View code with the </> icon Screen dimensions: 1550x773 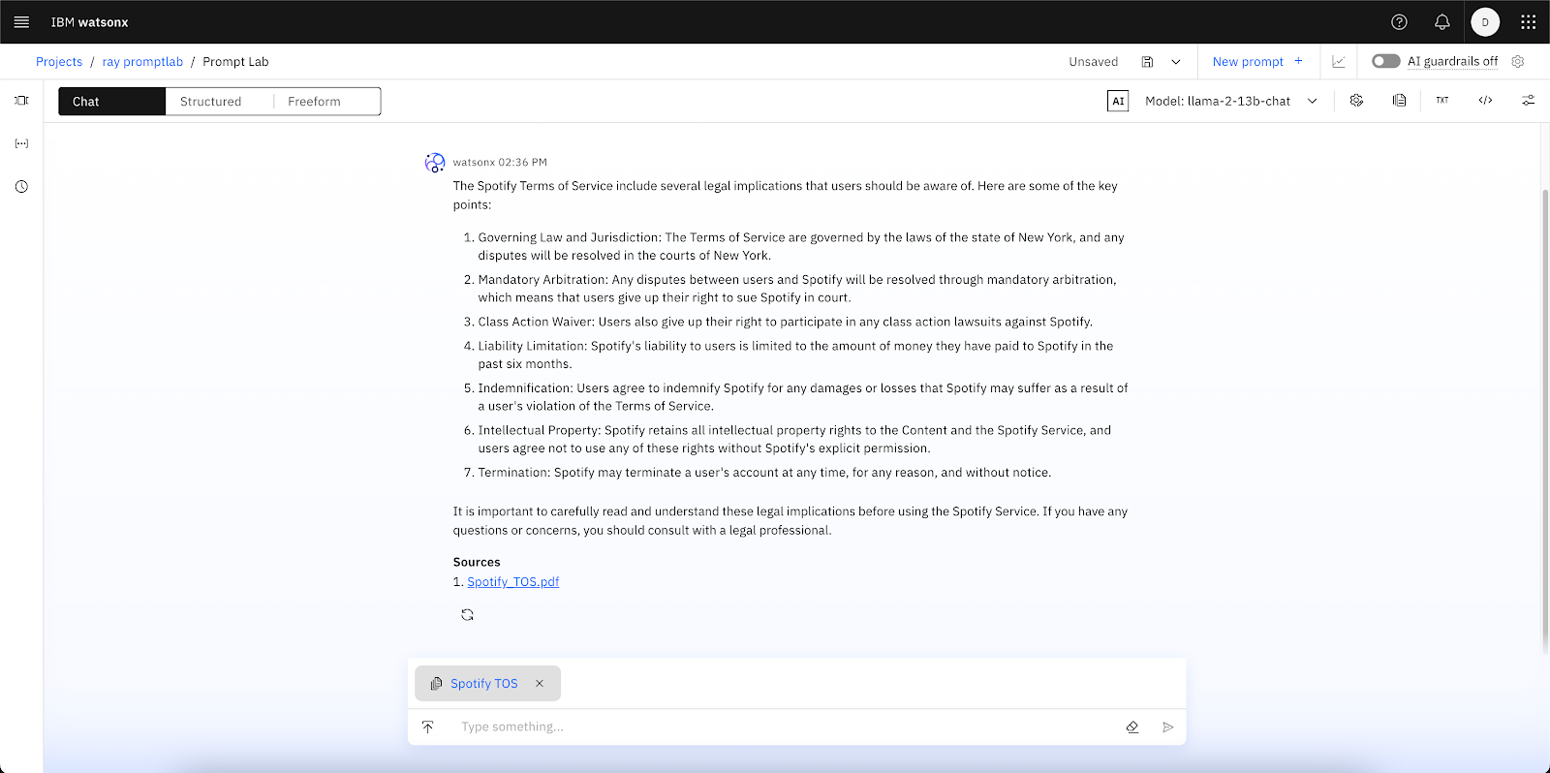click(x=1485, y=101)
